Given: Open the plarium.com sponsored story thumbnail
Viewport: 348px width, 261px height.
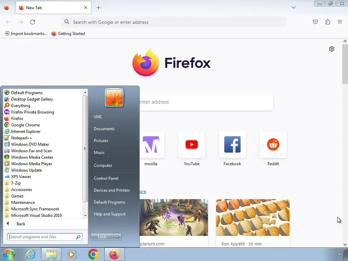Looking at the screenshot, I should pos(174,217).
